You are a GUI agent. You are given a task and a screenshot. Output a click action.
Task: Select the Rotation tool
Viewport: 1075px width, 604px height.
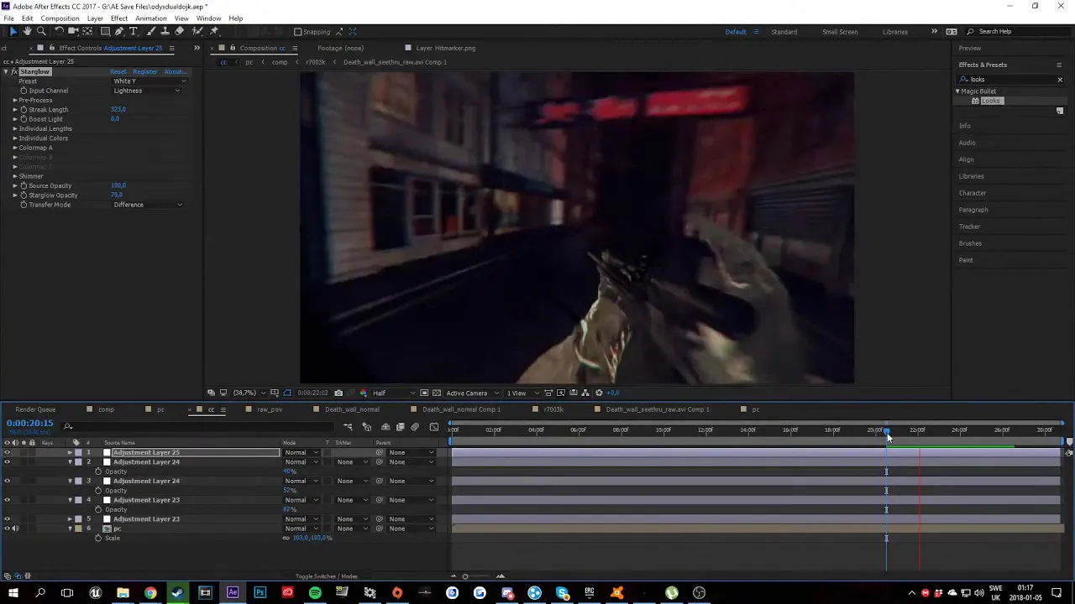pos(59,31)
